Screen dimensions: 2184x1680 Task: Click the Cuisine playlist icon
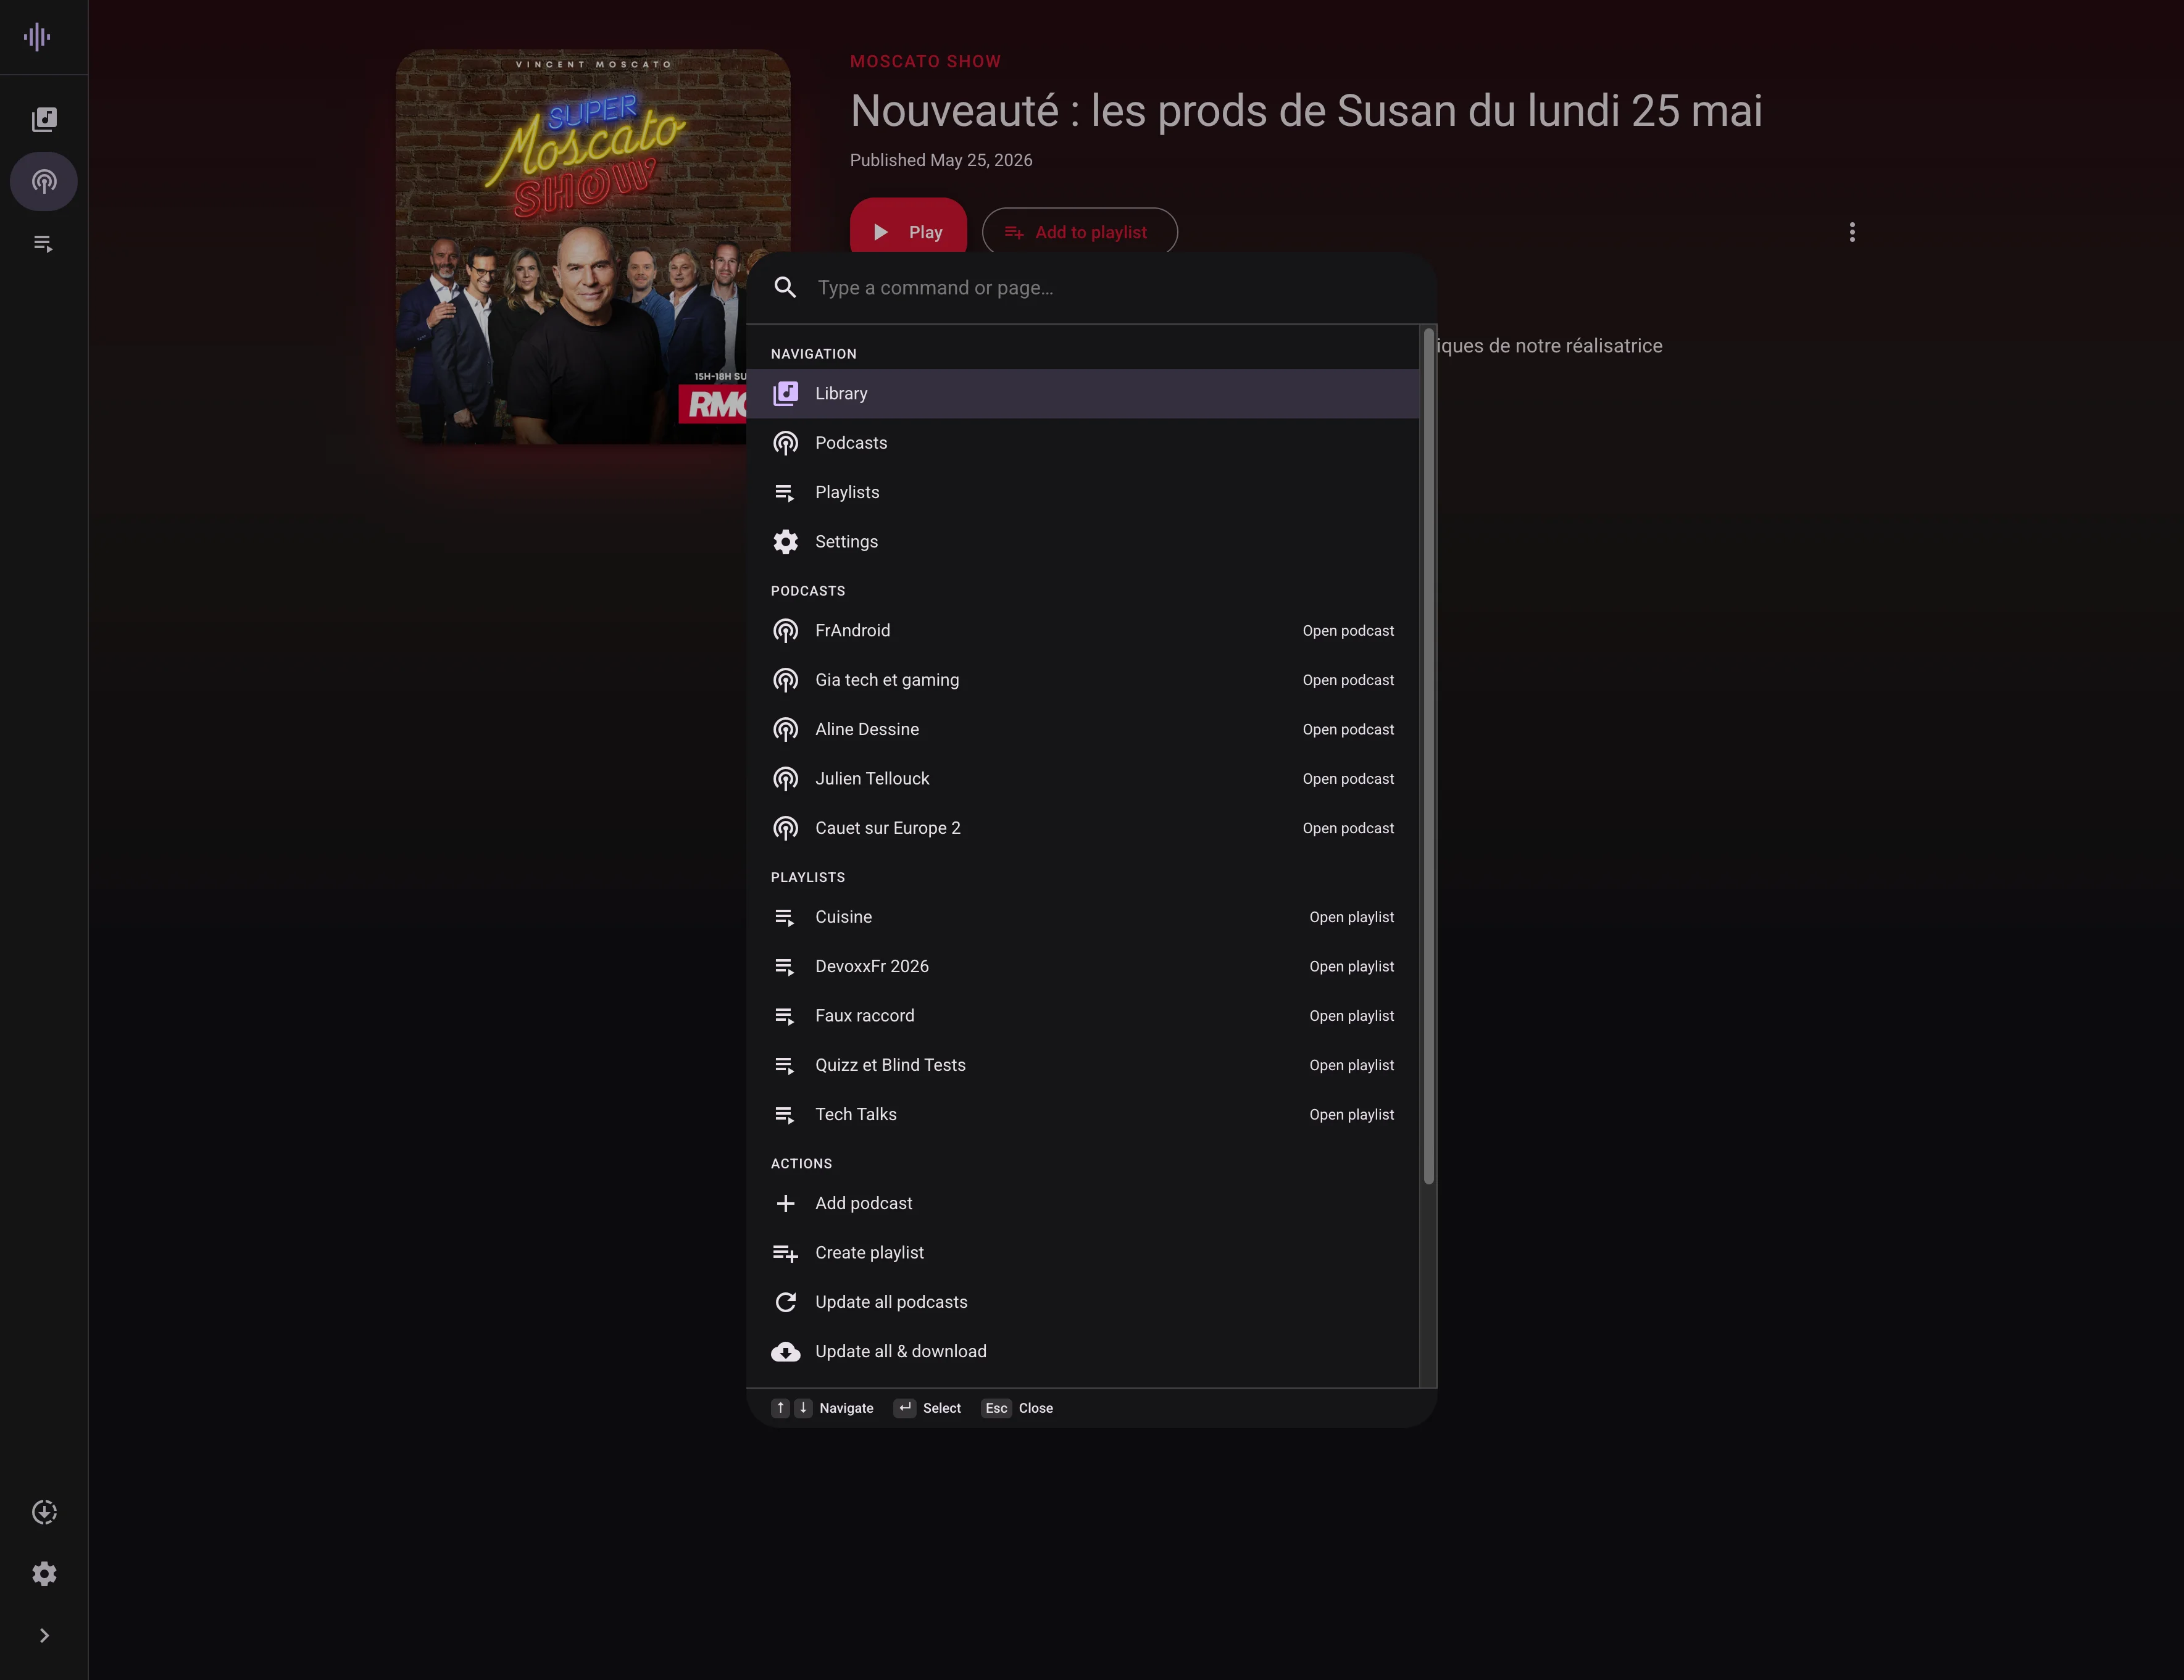click(786, 917)
